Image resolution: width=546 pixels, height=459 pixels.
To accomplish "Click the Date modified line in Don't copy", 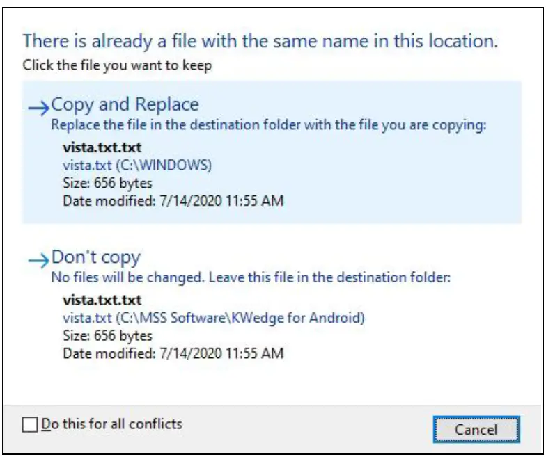I will 173,353.
